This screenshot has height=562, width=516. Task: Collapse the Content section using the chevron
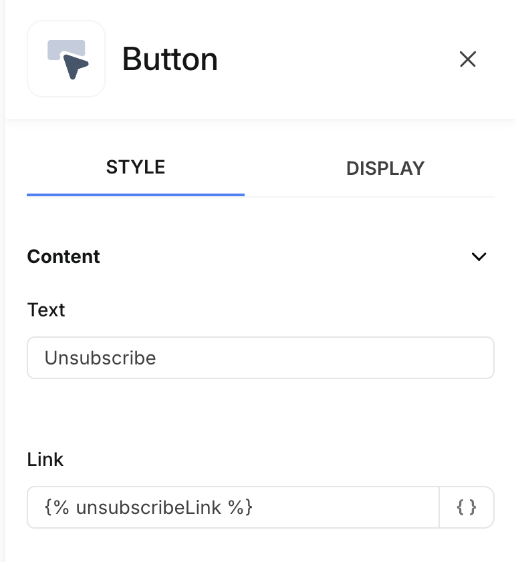479,257
